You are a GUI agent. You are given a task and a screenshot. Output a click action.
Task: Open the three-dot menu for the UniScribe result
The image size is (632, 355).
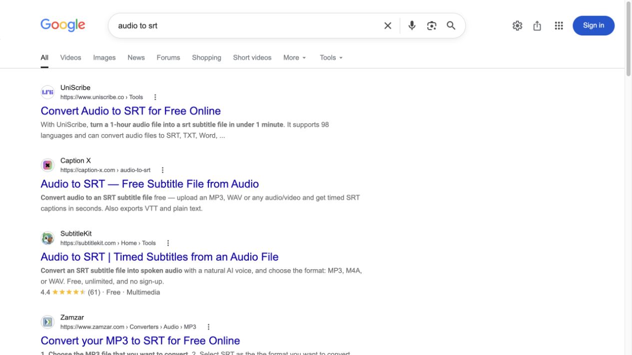point(155,97)
